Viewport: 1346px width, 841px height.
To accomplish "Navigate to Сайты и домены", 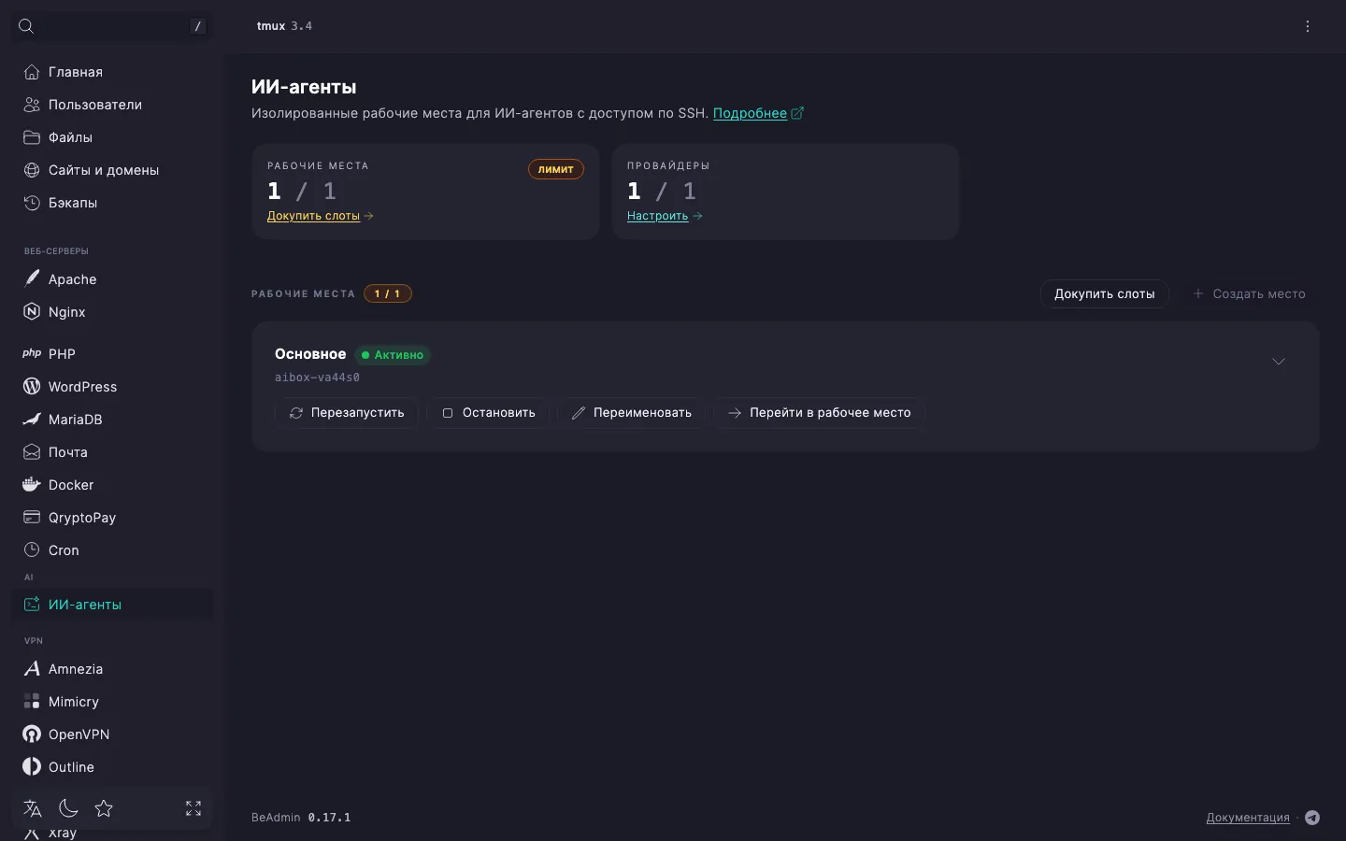I will coord(112,170).
